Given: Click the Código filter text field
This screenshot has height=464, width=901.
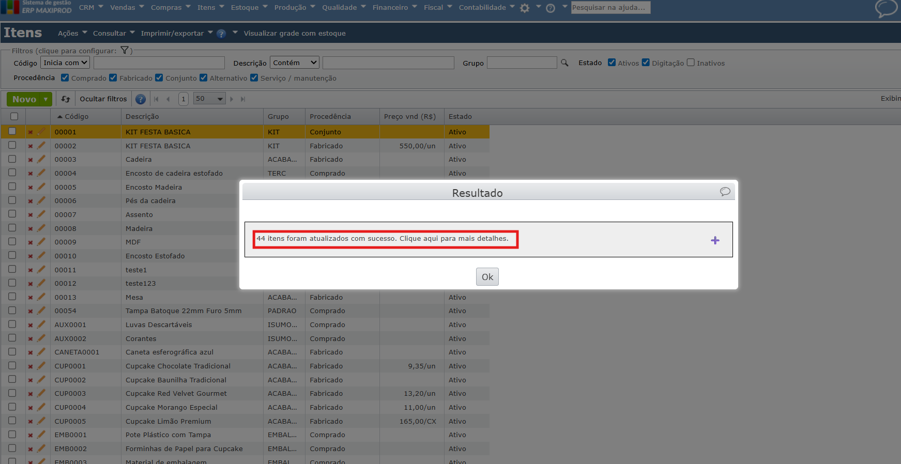Looking at the screenshot, I should coord(159,63).
